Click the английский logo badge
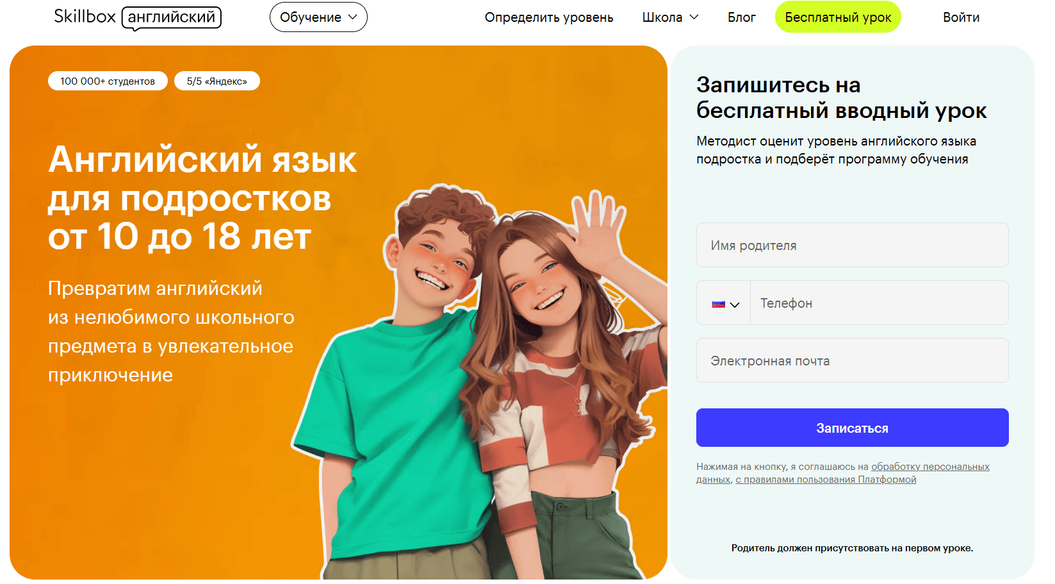The height and width of the screenshot is (584, 1055). pyautogui.click(x=172, y=17)
